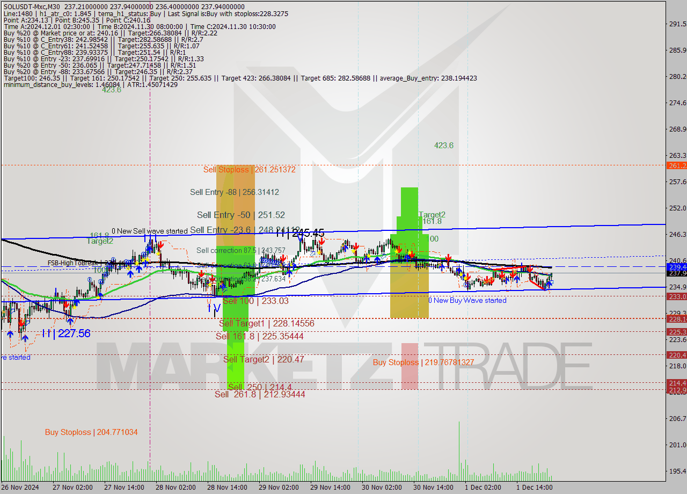Click the '27 Nov 02:00' time axis label
The width and height of the screenshot is (687, 494).
[72, 488]
